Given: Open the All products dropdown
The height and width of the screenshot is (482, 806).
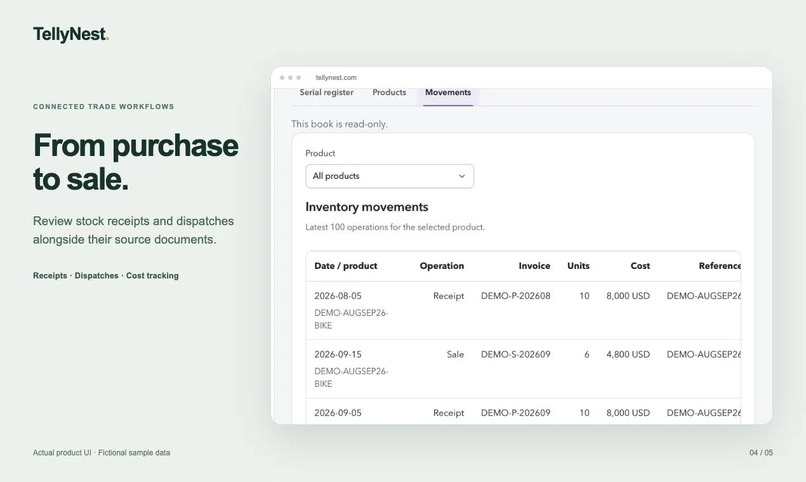Looking at the screenshot, I should [x=390, y=176].
